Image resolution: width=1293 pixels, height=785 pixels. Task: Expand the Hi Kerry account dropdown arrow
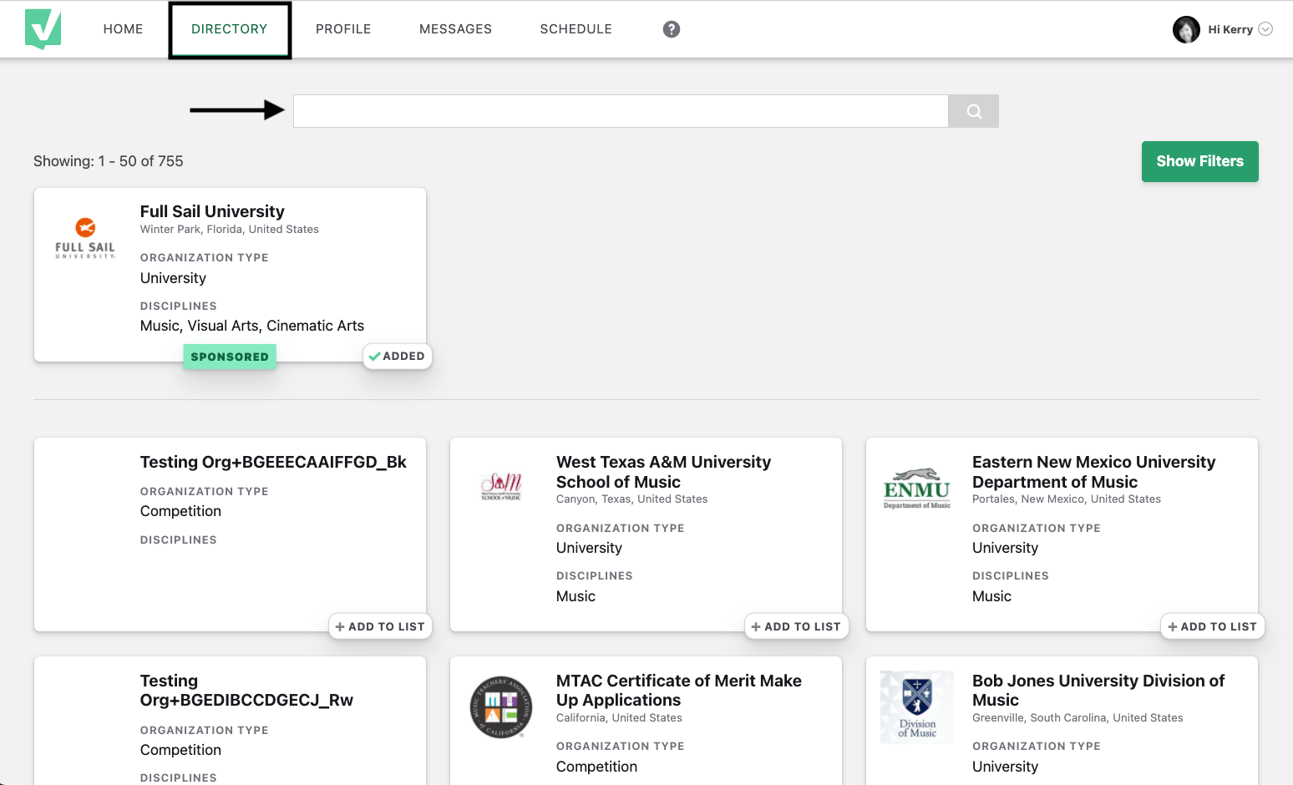(1265, 29)
